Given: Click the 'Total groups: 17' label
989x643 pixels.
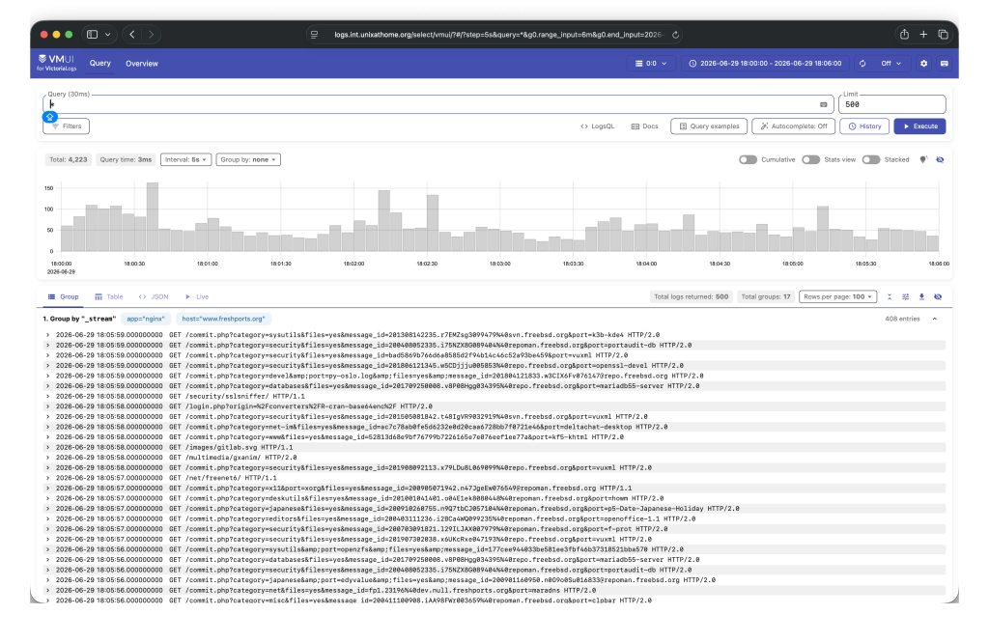Looking at the screenshot, I should tap(765, 297).
